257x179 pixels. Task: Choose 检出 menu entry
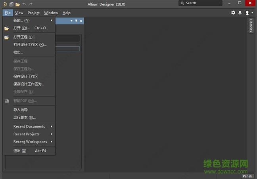[x=29, y=52]
